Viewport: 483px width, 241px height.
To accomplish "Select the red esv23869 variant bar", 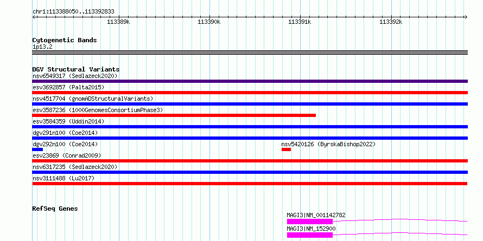I will [x=250, y=161].
